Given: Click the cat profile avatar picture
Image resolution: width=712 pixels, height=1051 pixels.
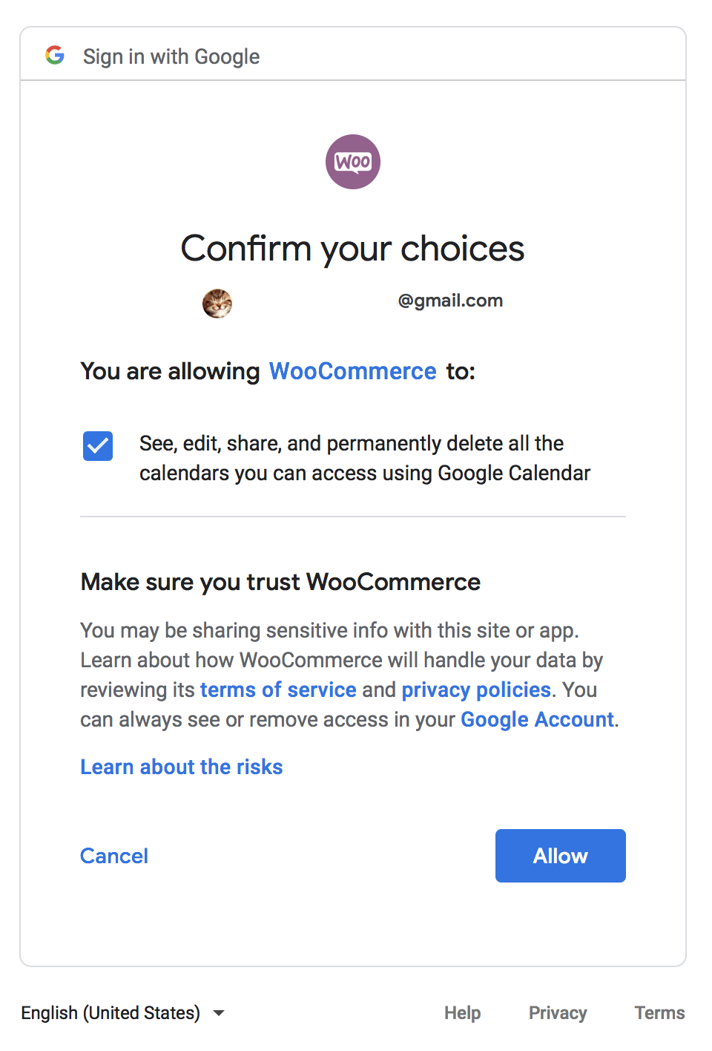Looking at the screenshot, I should (x=217, y=303).
